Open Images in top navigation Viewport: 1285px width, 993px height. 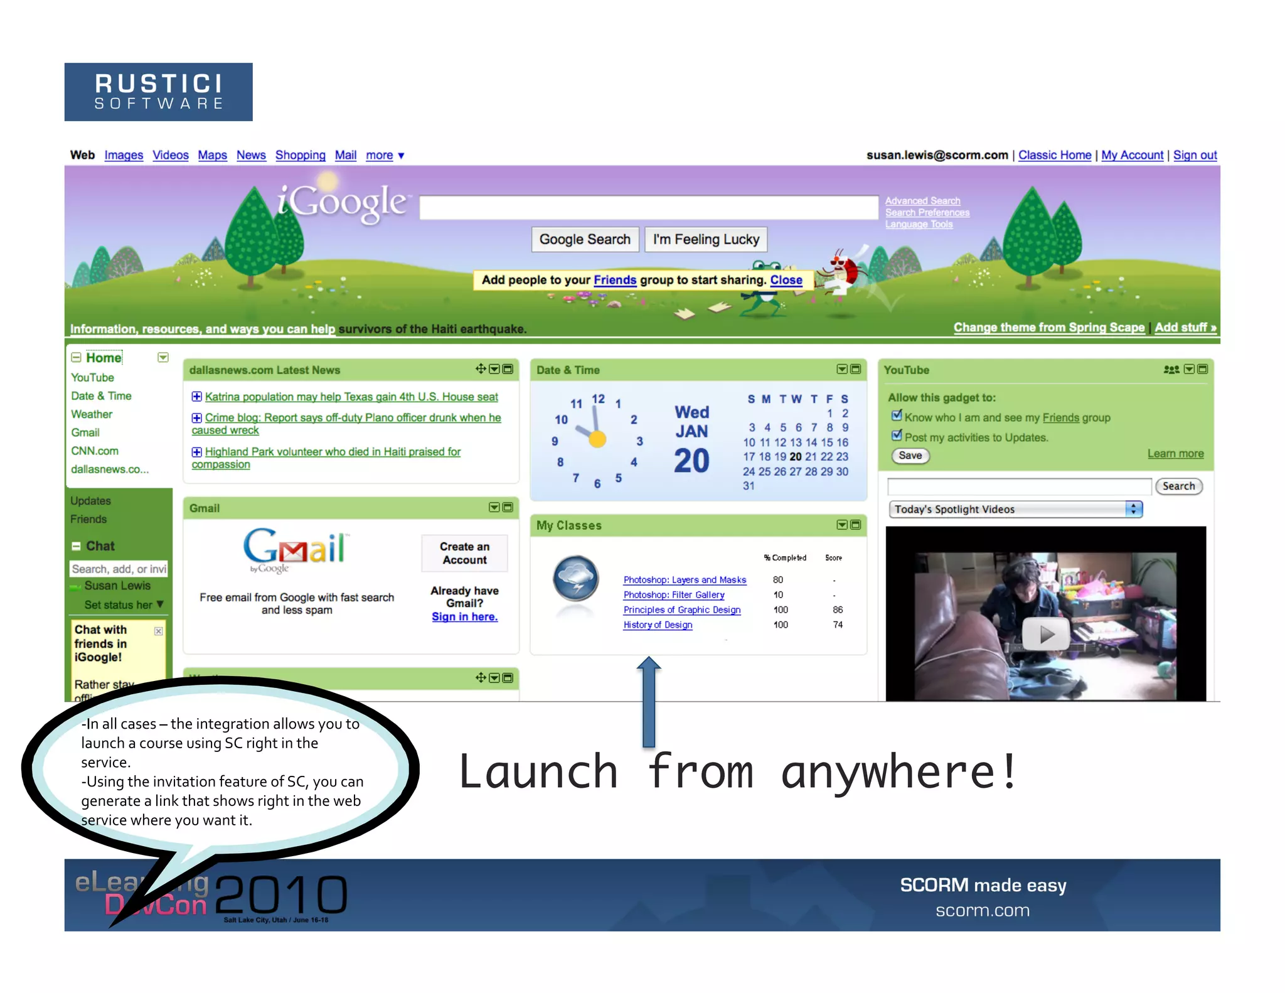124,155
